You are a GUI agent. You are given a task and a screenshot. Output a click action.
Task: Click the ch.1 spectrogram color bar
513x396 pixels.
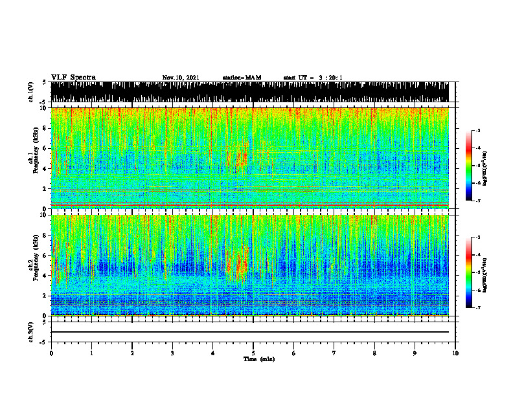point(468,166)
